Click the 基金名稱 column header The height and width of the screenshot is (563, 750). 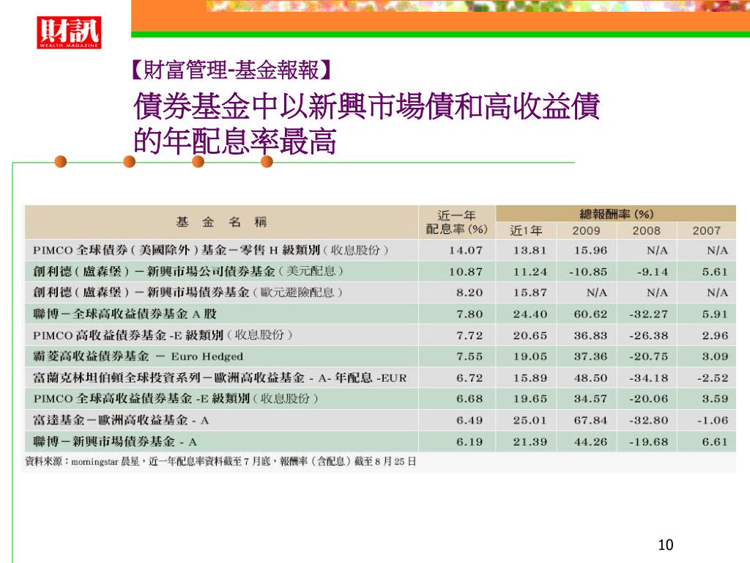coord(221,221)
